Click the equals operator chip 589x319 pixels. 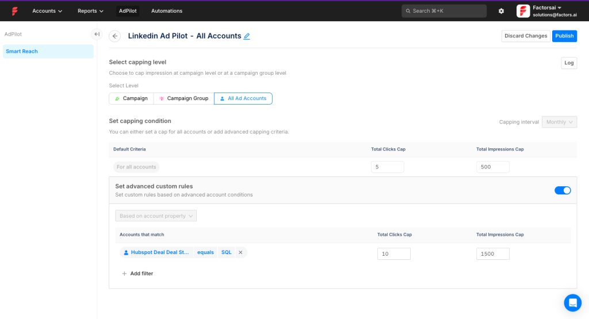(205, 252)
